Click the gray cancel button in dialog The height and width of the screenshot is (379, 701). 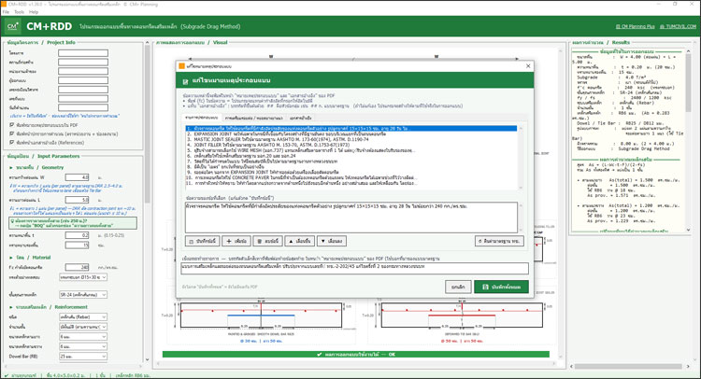coord(458,287)
